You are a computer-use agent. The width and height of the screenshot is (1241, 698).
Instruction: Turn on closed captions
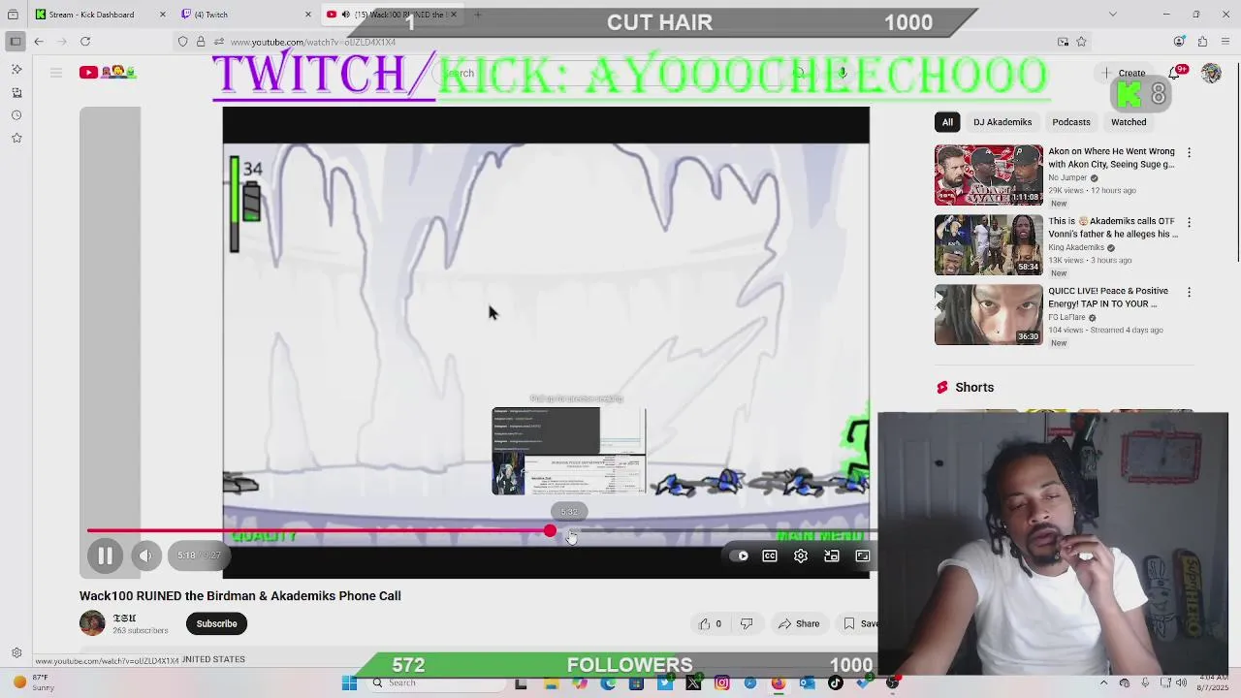(770, 555)
